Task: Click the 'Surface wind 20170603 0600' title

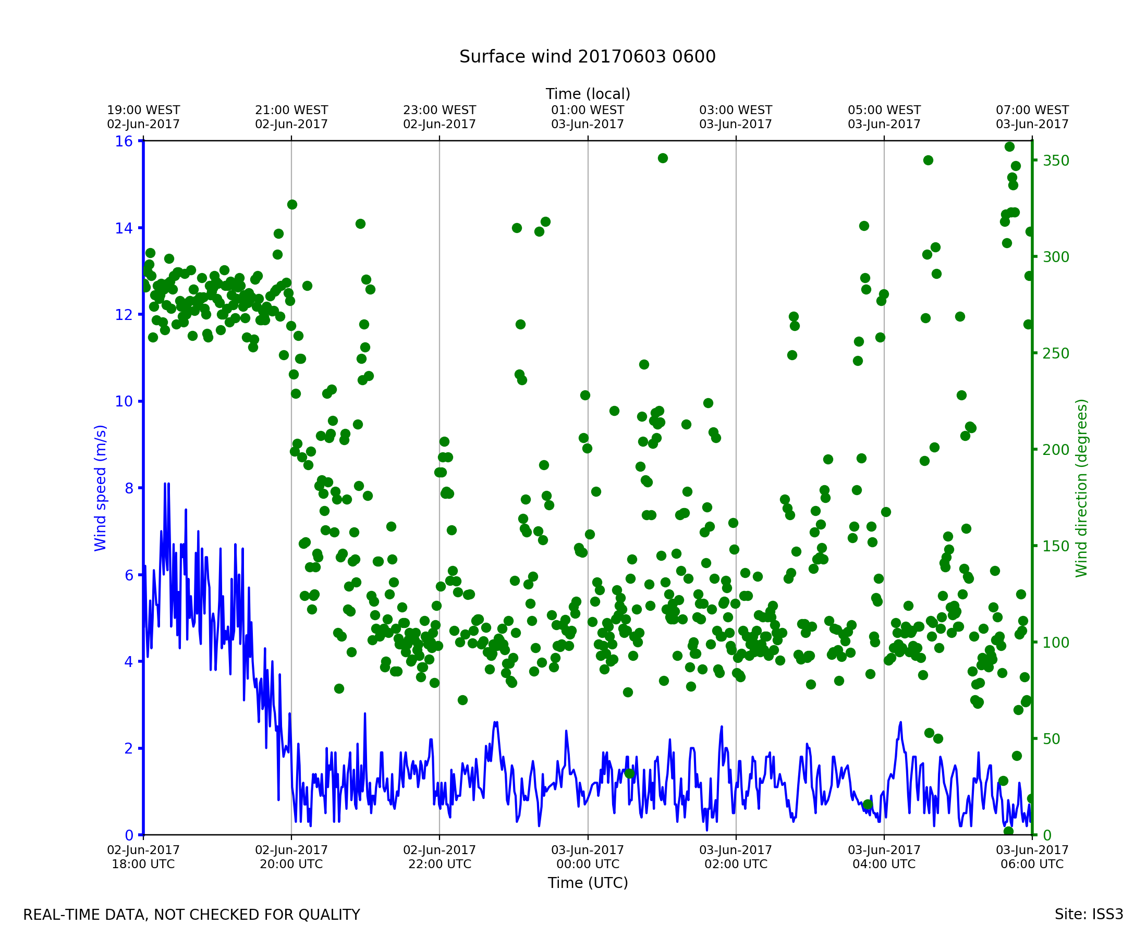Action: [587, 57]
